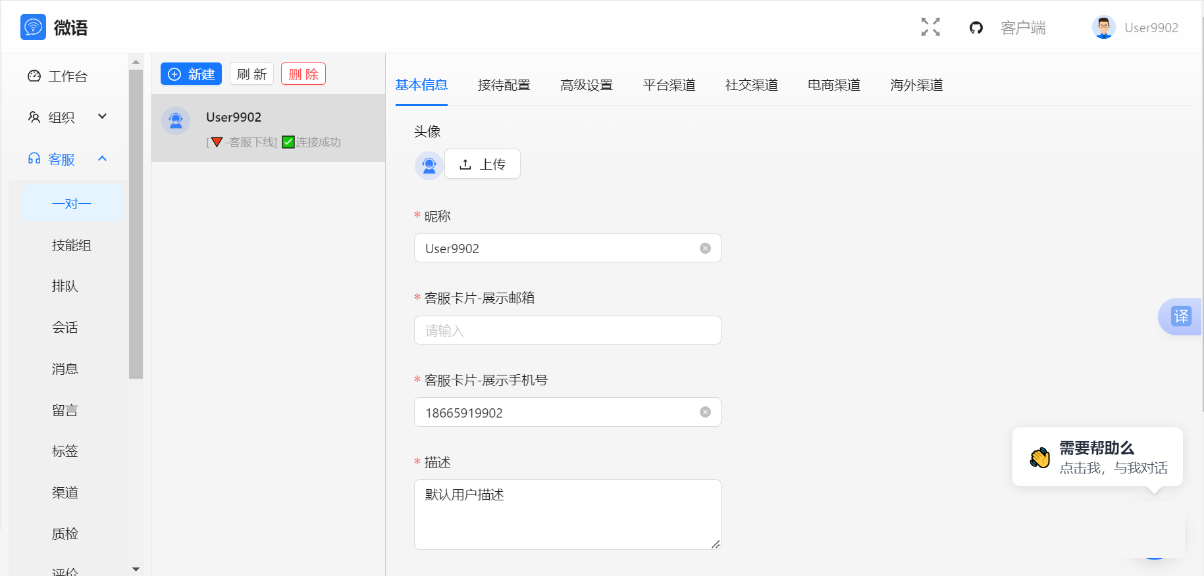Open the translate floating icon

[1181, 316]
